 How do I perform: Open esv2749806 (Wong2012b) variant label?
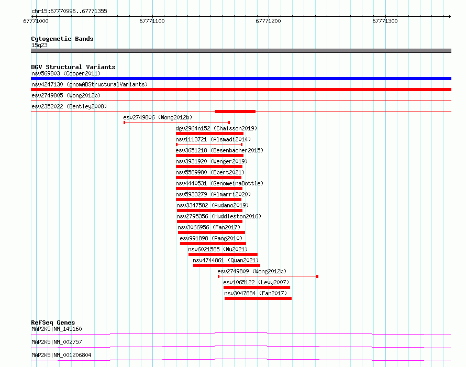point(158,117)
